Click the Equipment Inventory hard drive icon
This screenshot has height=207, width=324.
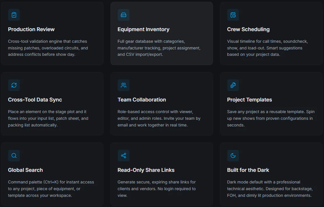coord(123,15)
